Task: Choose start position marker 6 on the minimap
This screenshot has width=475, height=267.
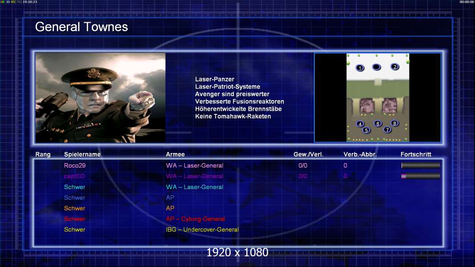Action: click(x=378, y=123)
